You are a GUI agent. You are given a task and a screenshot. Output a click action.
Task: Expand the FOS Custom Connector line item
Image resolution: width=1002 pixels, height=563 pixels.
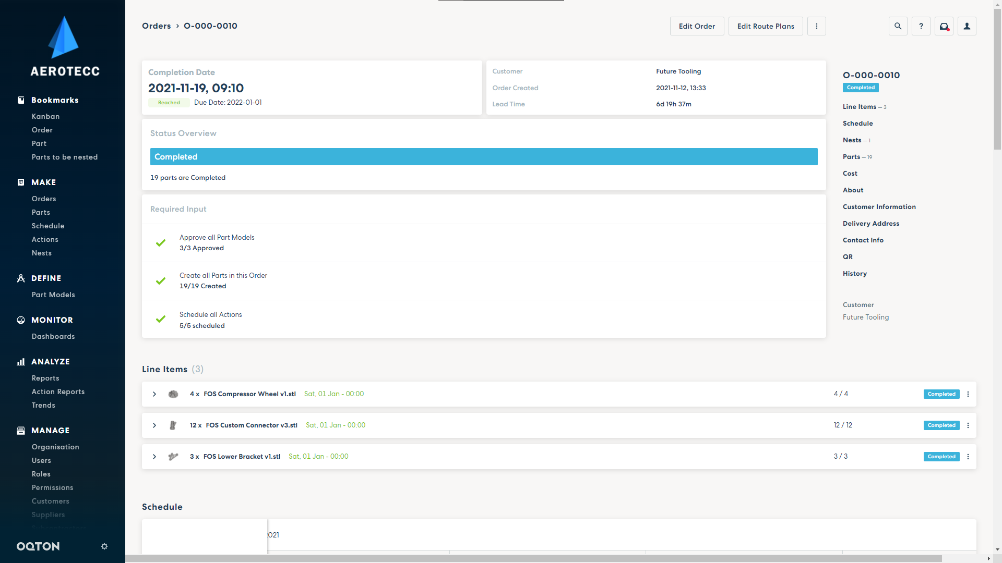coord(154,425)
